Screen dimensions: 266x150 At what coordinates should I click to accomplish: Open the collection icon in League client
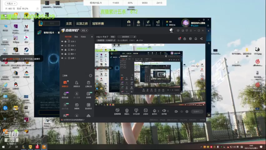point(138,23)
